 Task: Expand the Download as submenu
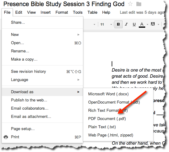point(42,92)
